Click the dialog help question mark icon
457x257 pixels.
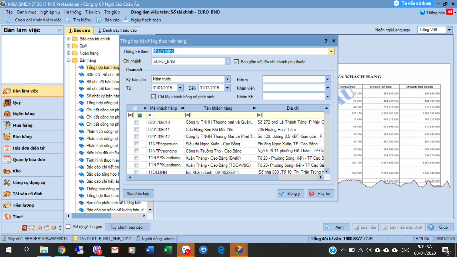tap(326, 41)
